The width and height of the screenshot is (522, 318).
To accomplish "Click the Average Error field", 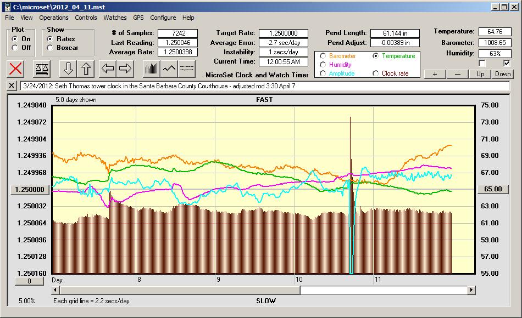I will click(284, 43).
